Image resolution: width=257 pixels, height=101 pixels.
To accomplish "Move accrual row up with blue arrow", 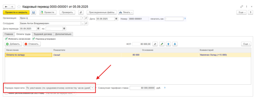I will (x=168, y=44).
